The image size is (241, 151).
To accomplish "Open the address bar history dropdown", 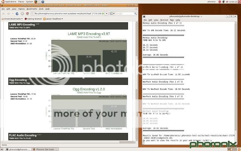I will point(107,14).
